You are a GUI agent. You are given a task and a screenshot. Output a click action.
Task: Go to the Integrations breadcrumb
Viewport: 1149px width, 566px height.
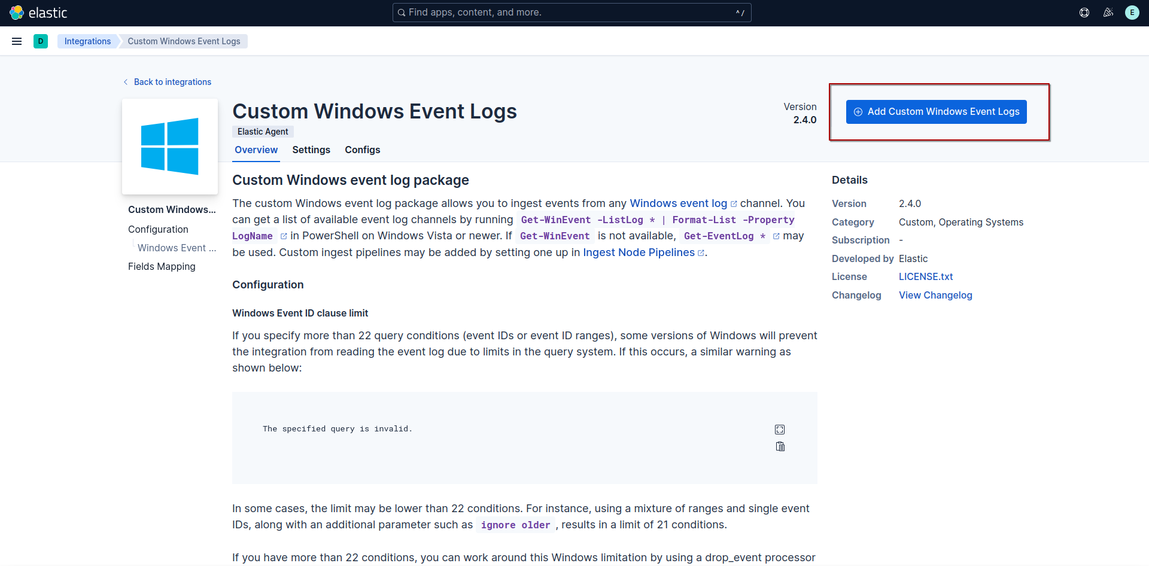(87, 41)
